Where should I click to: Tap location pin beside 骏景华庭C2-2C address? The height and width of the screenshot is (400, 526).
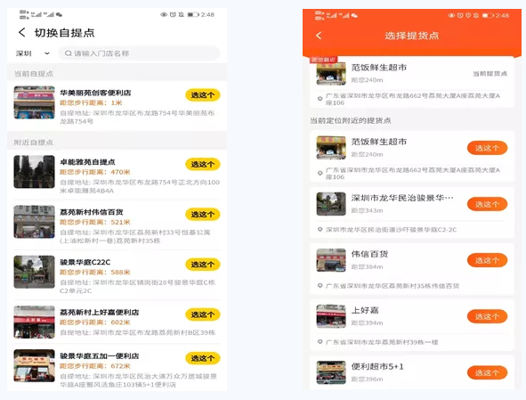pos(320,229)
